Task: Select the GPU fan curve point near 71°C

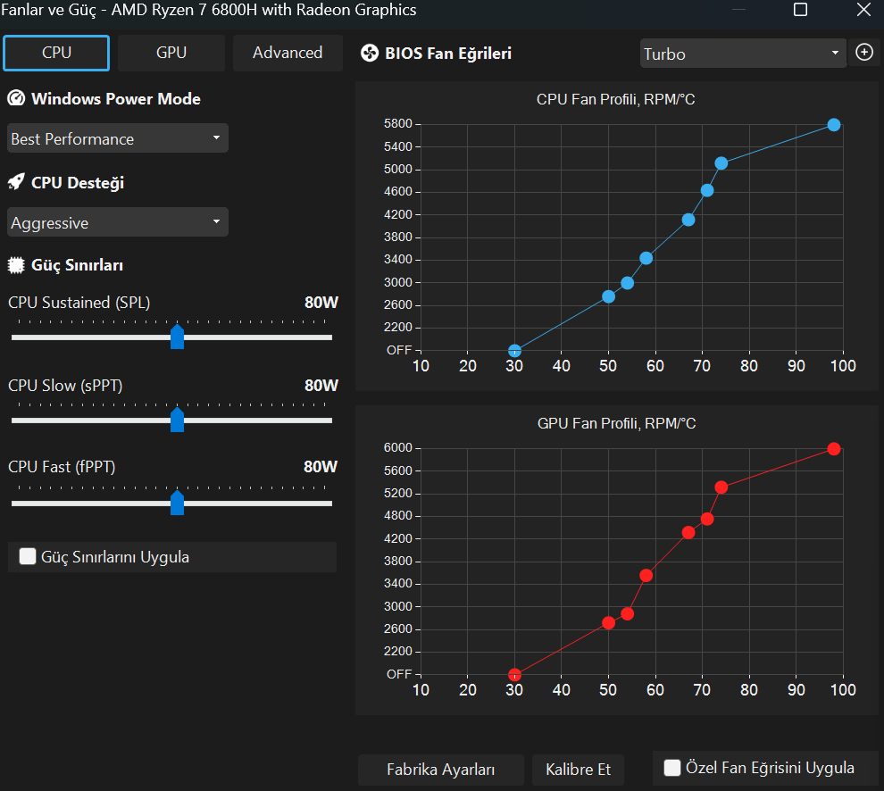Action: [x=707, y=519]
